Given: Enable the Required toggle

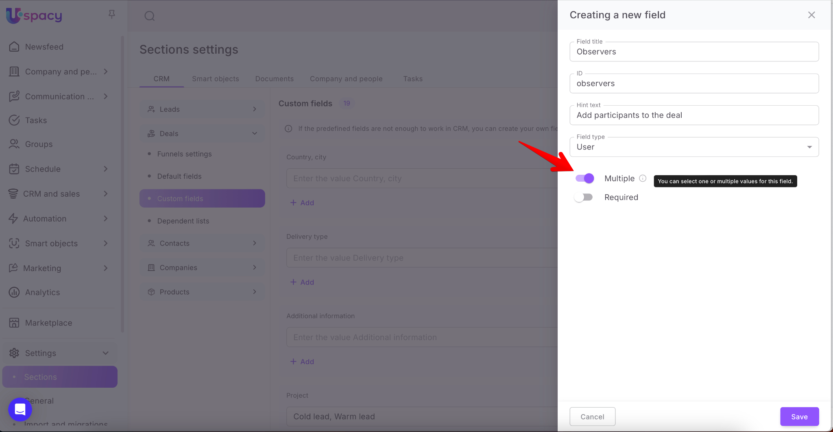Looking at the screenshot, I should pos(584,197).
